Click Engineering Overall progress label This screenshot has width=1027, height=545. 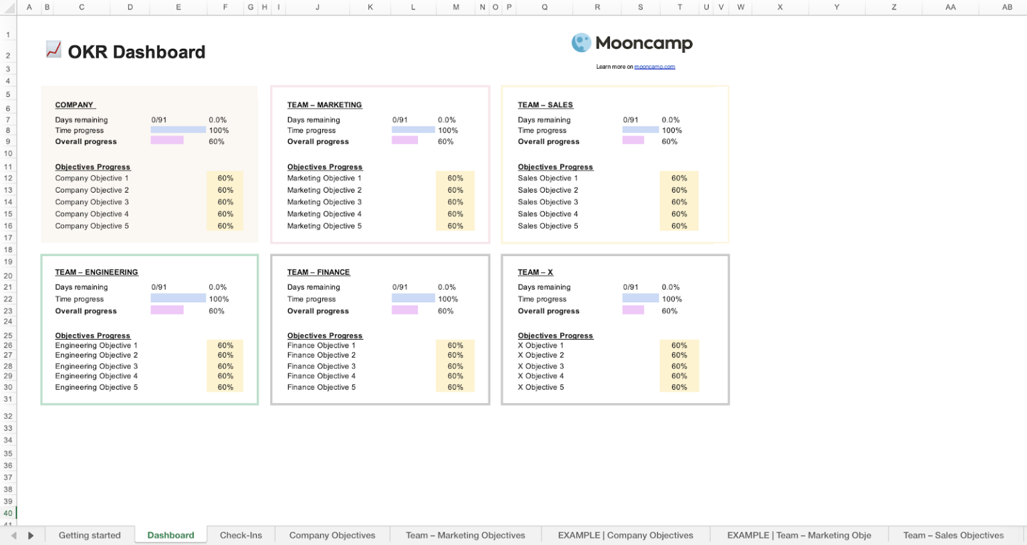tap(86, 312)
